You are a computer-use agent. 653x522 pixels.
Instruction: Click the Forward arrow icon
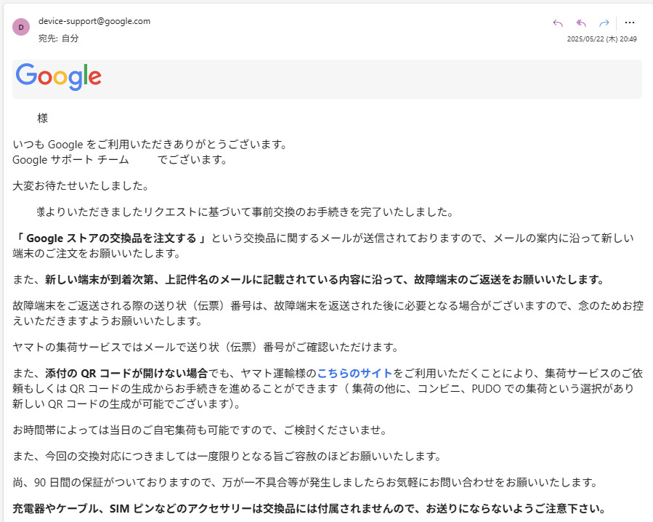coord(604,23)
